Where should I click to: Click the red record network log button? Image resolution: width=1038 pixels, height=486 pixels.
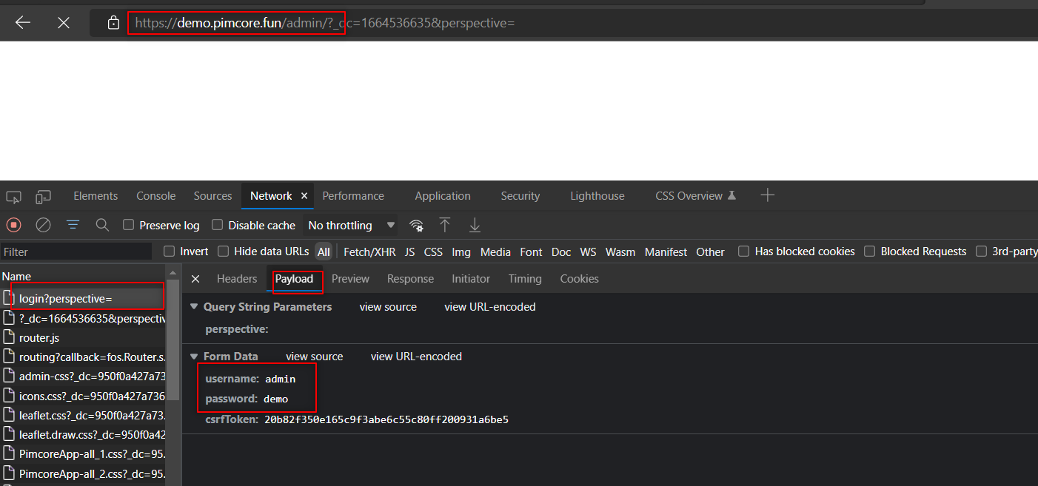click(x=13, y=225)
